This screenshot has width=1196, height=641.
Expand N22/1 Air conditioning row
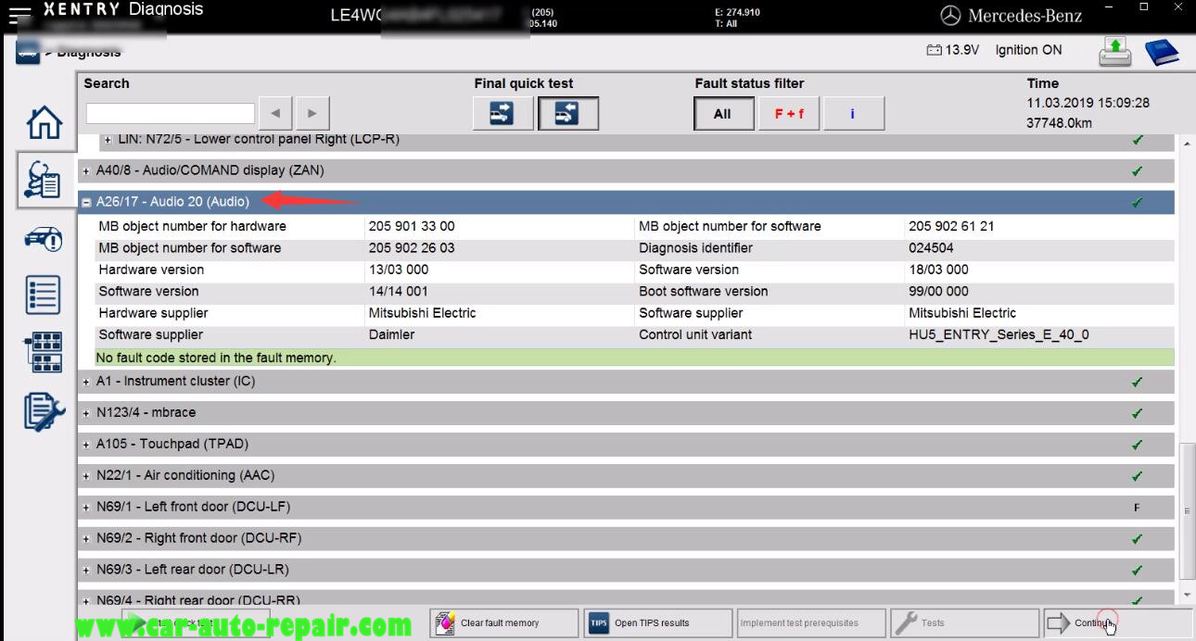click(87, 476)
